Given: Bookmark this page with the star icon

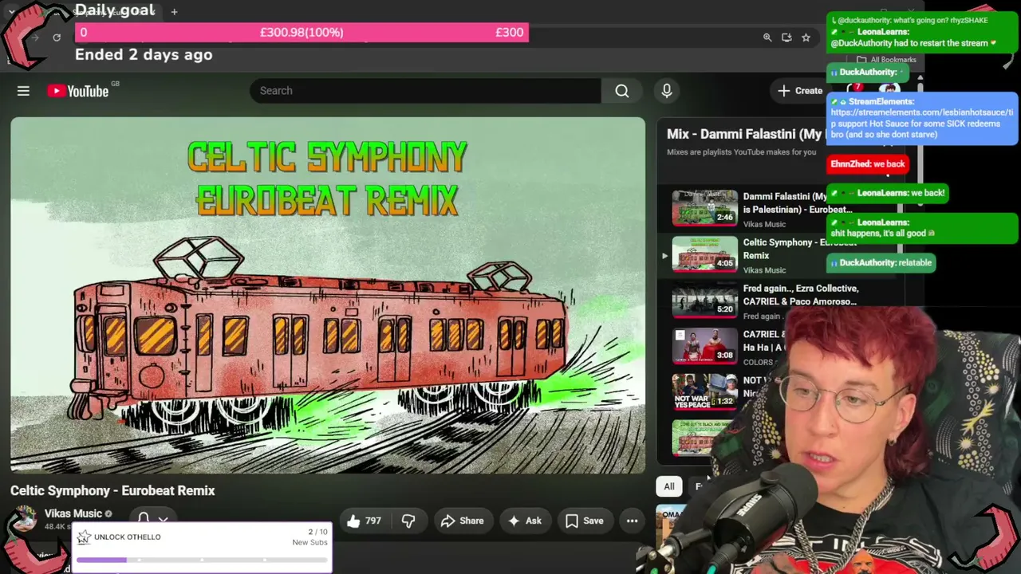Looking at the screenshot, I should (806, 37).
